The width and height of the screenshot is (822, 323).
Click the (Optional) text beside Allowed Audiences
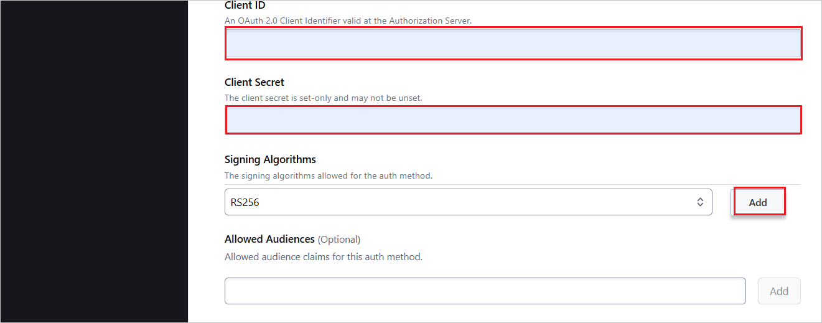(339, 239)
